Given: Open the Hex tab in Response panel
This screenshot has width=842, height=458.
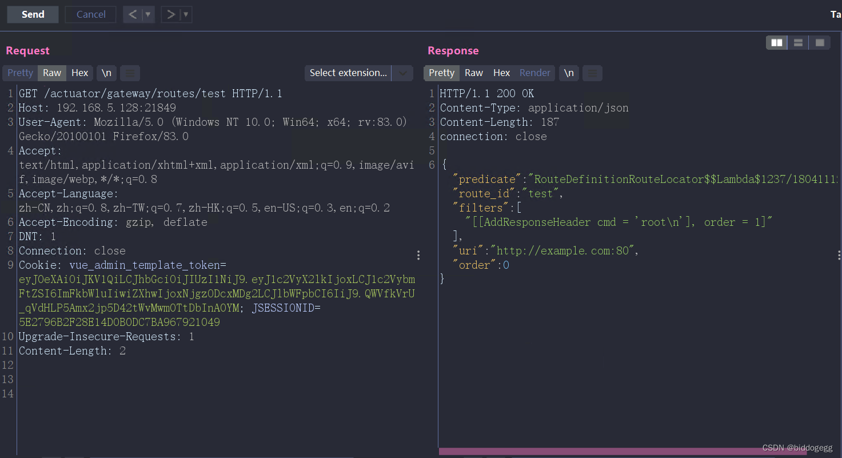Looking at the screenshot, I should (501, 73).
